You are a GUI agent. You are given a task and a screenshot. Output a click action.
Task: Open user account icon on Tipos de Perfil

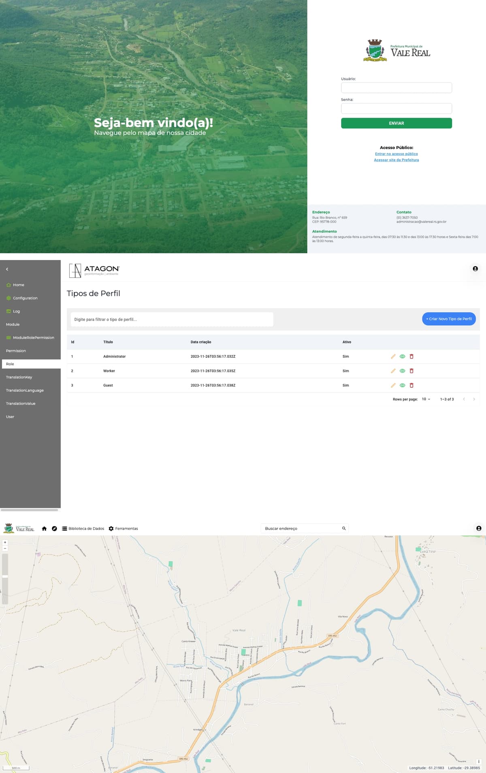(475, 268)
